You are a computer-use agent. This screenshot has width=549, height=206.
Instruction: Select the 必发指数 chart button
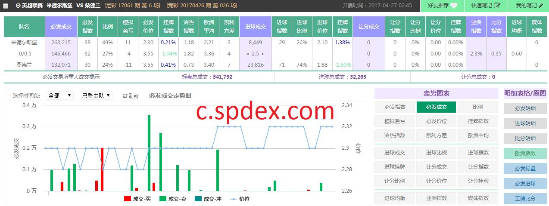coord(395,107)
